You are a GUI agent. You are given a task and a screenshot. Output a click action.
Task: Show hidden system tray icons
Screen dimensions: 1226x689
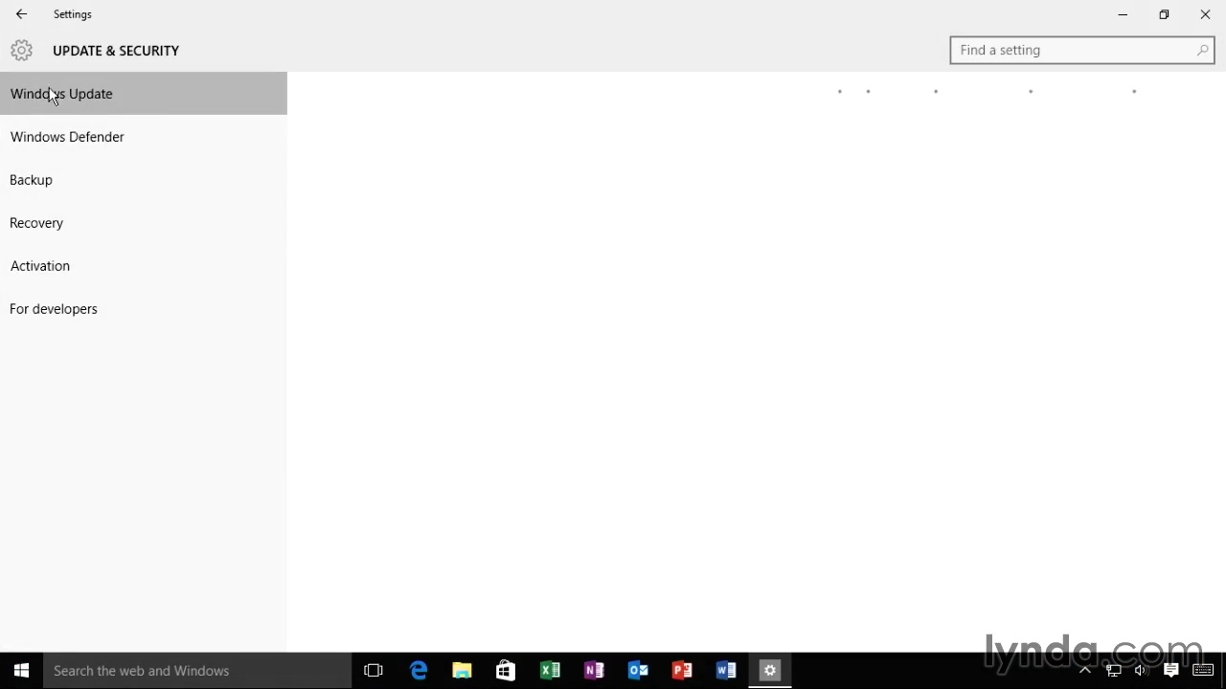(1085, 671)
